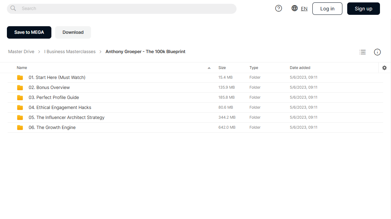Screen dimensions: 391x219
Task: Open 02. Bonus Overview folder
Action: (49, 88)
